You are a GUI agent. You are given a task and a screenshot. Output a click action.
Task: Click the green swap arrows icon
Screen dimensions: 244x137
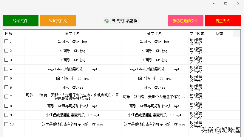click(x=107, y=21)
